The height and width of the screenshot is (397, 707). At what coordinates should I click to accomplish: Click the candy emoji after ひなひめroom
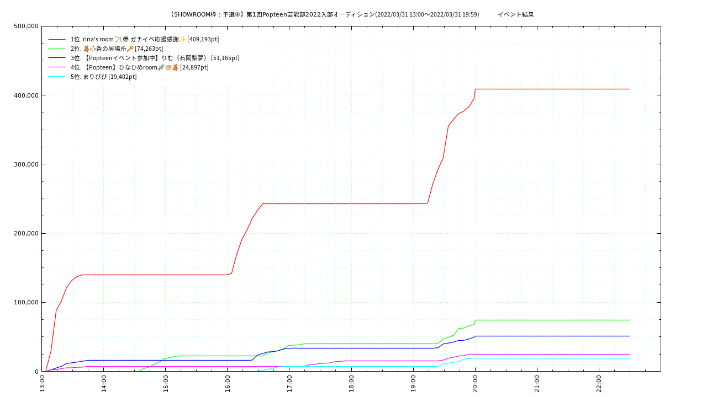[x=161, y=67]
